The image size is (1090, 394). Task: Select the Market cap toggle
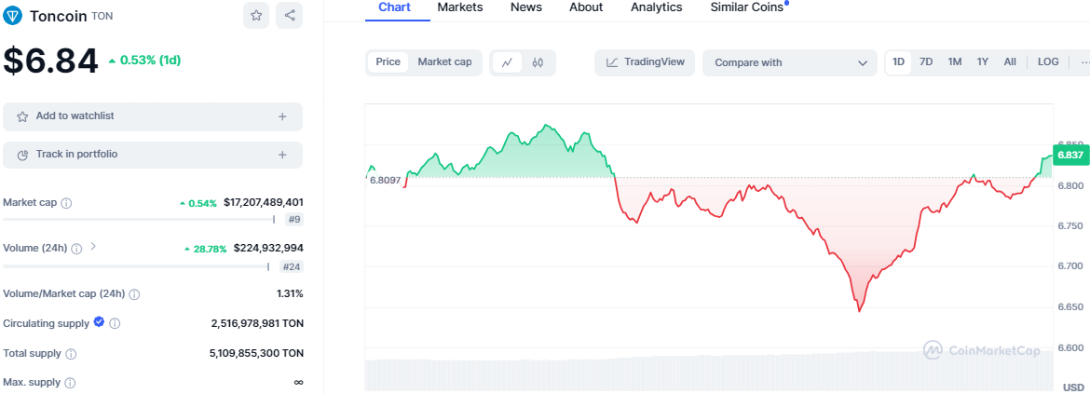click(x=445, y=61)
